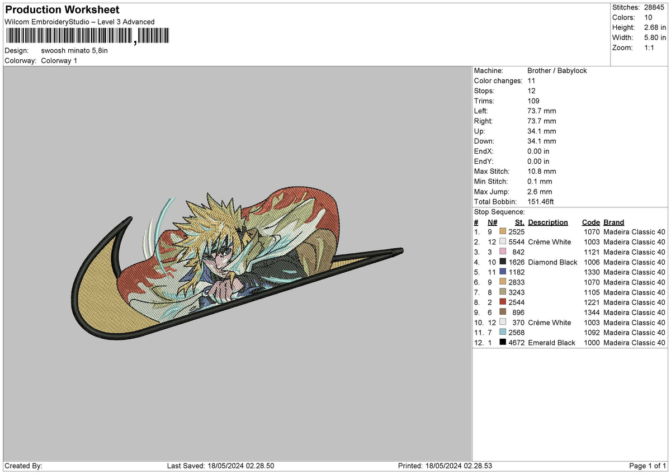Select thread code 1092

591,333
